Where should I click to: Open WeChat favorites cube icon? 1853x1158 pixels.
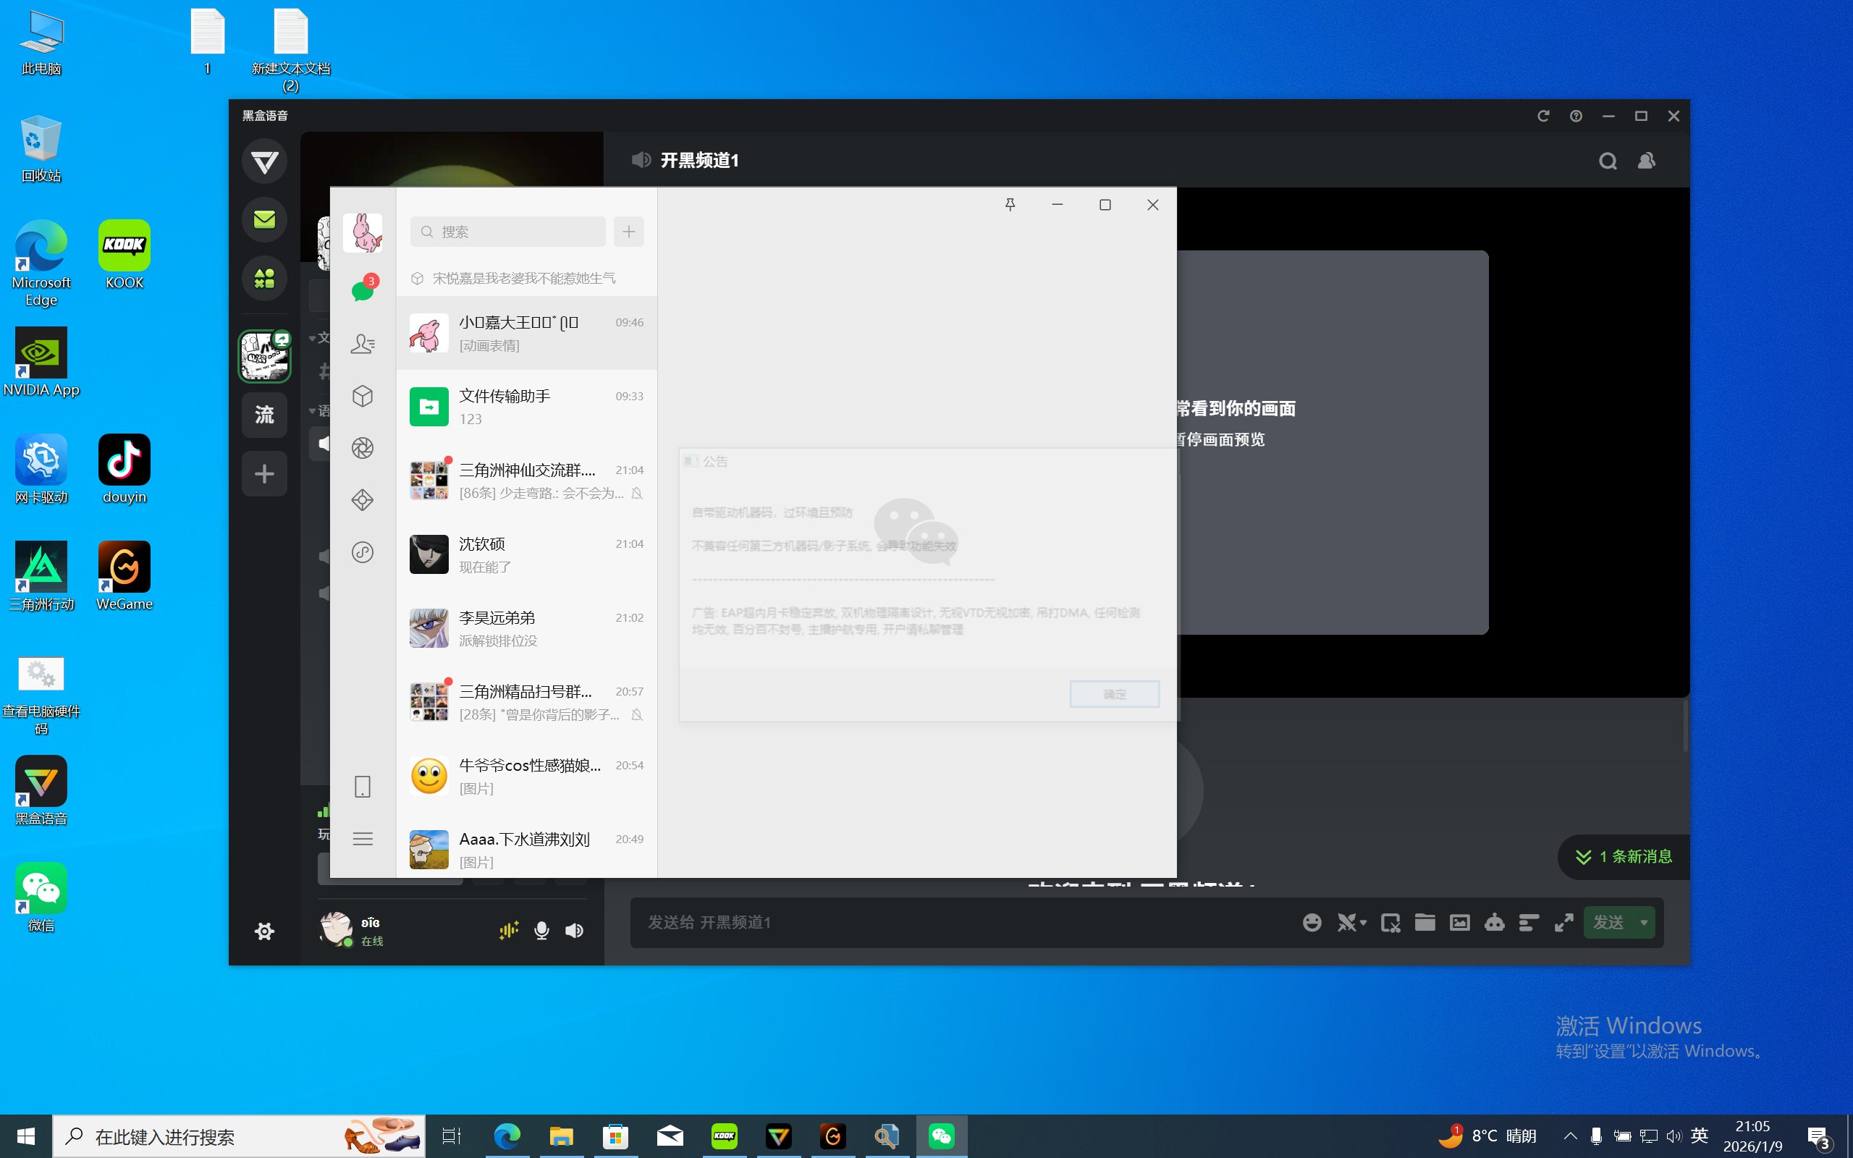pos(362,396)
